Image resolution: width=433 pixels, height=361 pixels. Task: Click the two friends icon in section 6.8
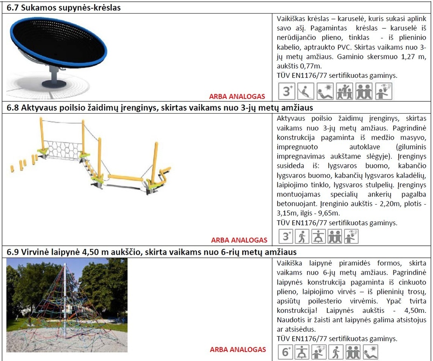[335, 236]
